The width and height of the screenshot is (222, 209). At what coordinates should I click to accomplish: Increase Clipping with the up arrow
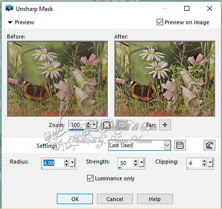pos(204,161)
